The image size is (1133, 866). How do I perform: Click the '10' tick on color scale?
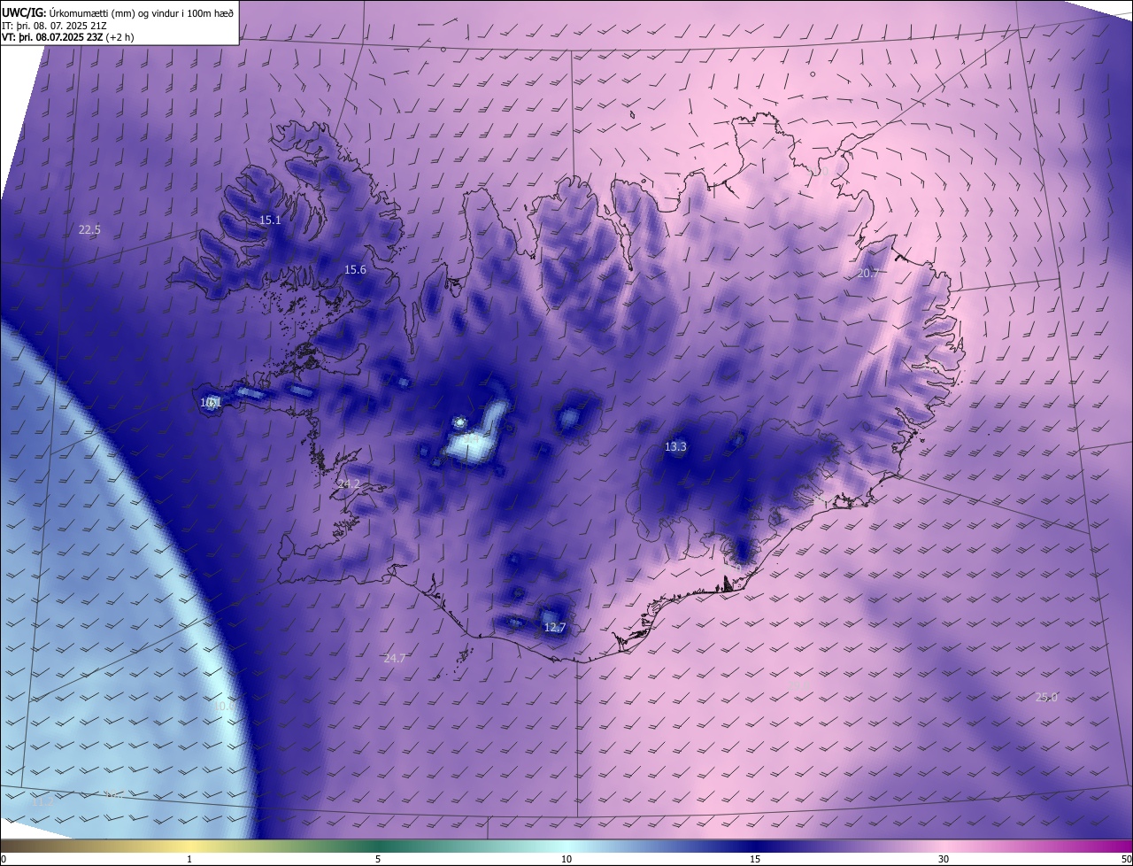pyautogui.click(x=566, y=859)
